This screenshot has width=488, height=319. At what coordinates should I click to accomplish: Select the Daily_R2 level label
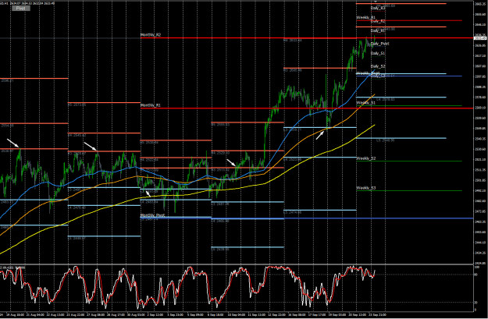point(378,21)
